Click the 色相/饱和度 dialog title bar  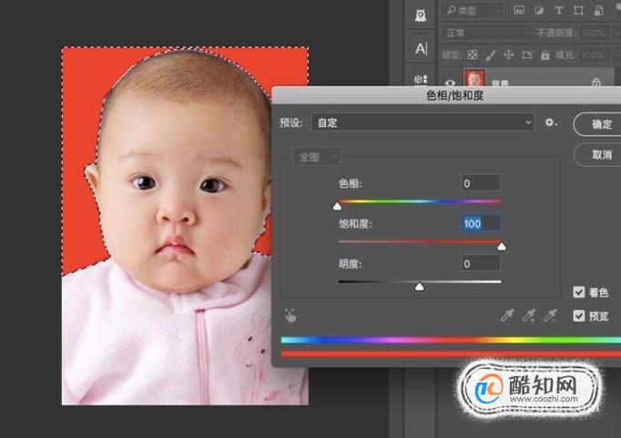[x=446, y=96]
